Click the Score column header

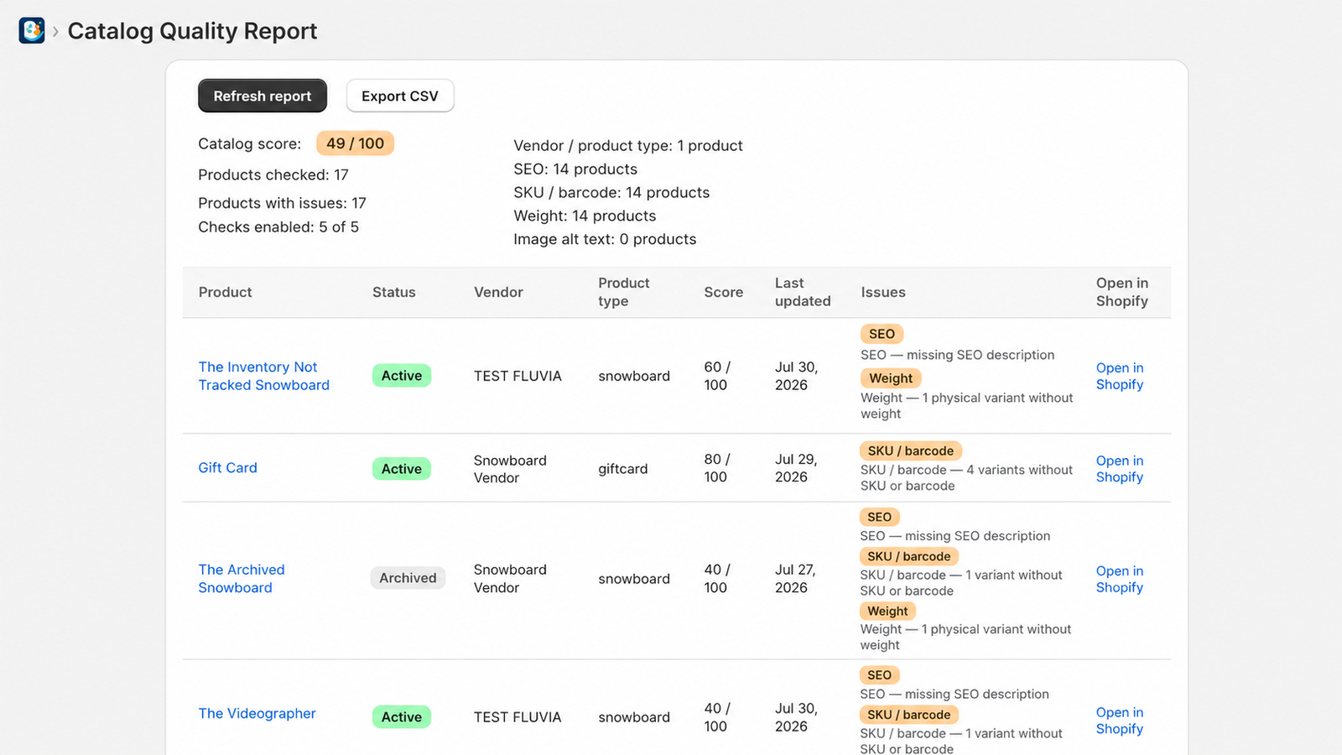click(x=724, y=292)
